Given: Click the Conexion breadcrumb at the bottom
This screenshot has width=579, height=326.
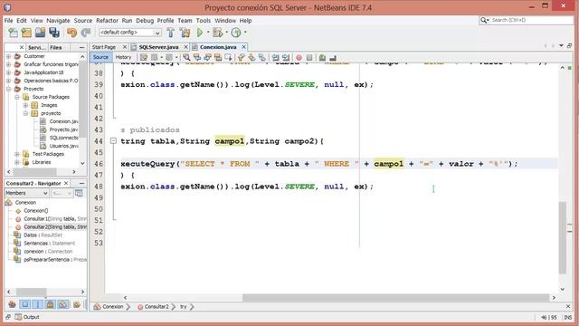Looking at the screenshot, I should [x=112, y=307].
